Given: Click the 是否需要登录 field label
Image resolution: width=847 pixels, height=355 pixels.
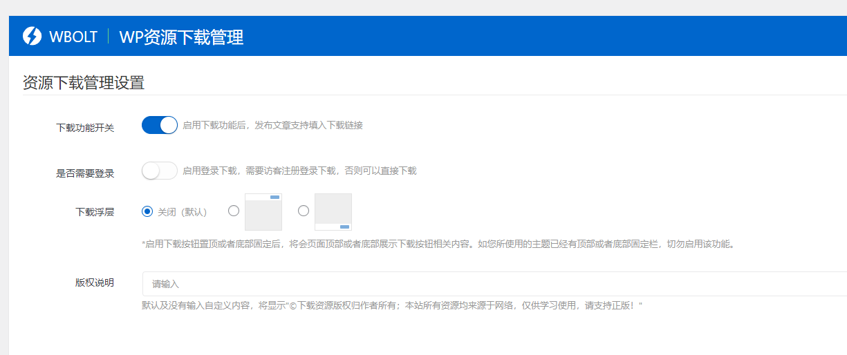Looking at the screenshot, I should point(85,173).
